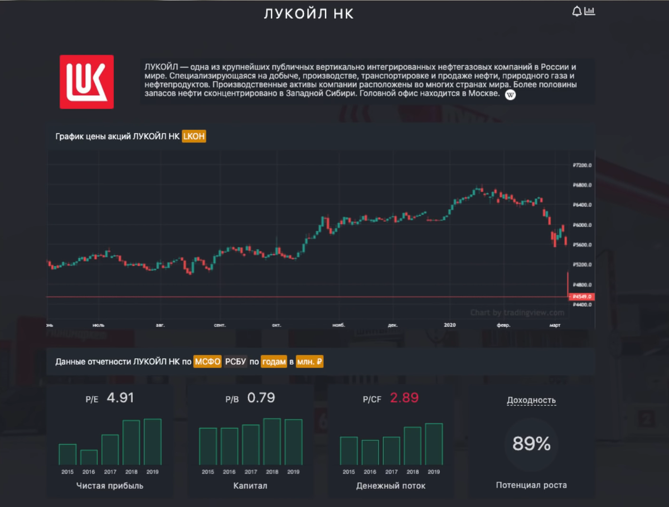Select the 2018 bar in Капитал chart
The image size is (669, 507).
pos(272,442)
